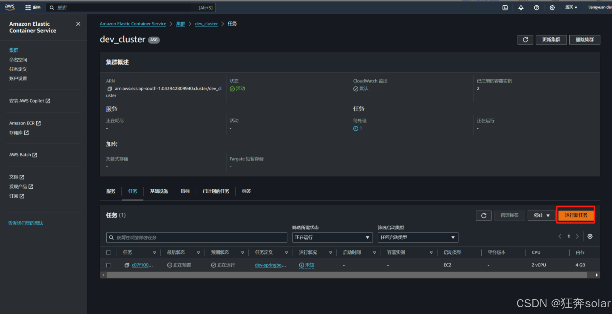Open the help question mark icon
The image size is (612, 314).
click(537, 7)
